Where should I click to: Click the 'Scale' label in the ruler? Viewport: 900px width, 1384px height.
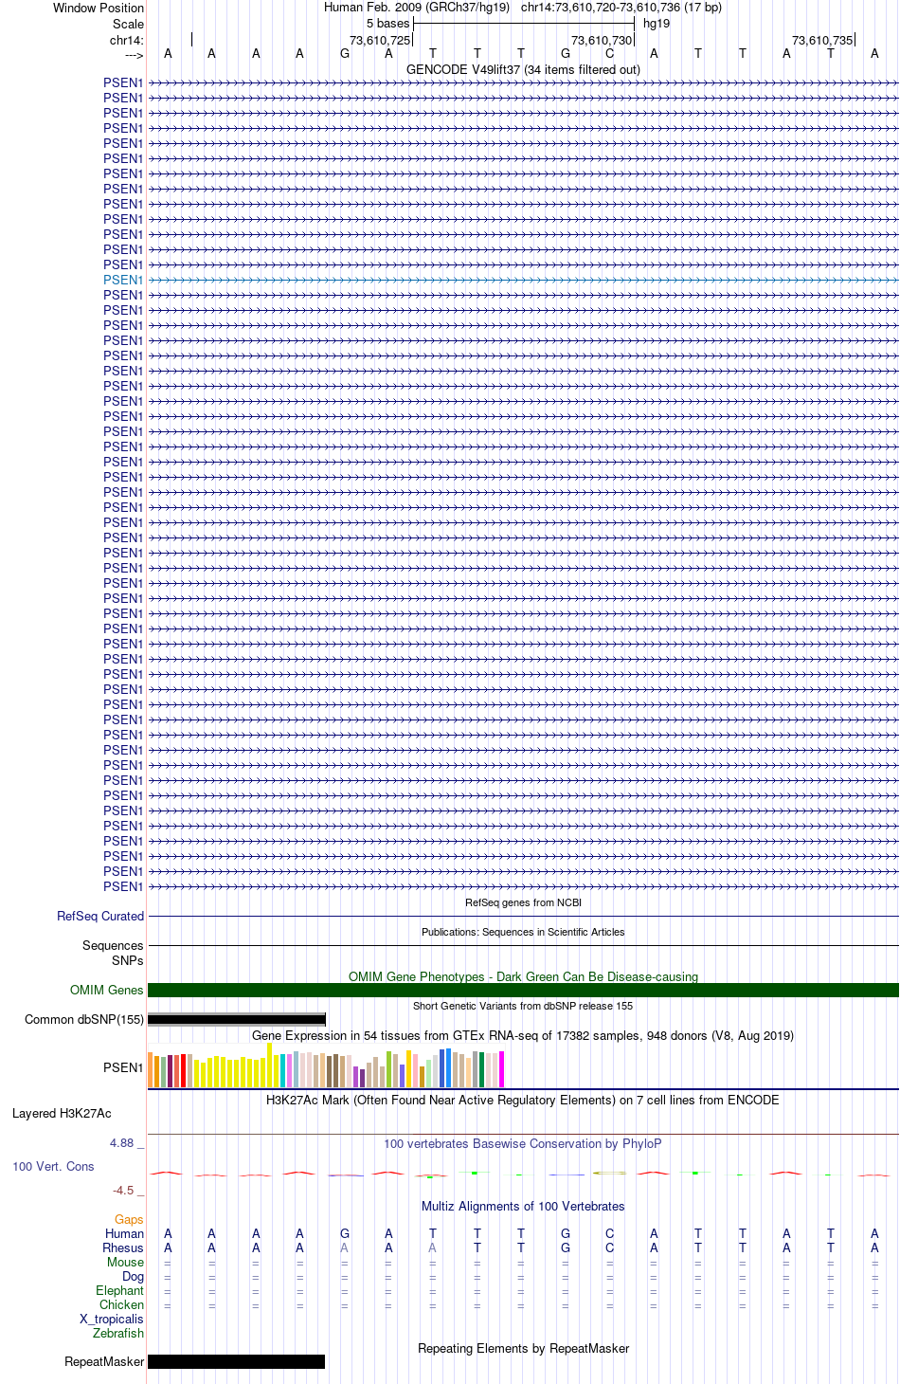point(129,24)
